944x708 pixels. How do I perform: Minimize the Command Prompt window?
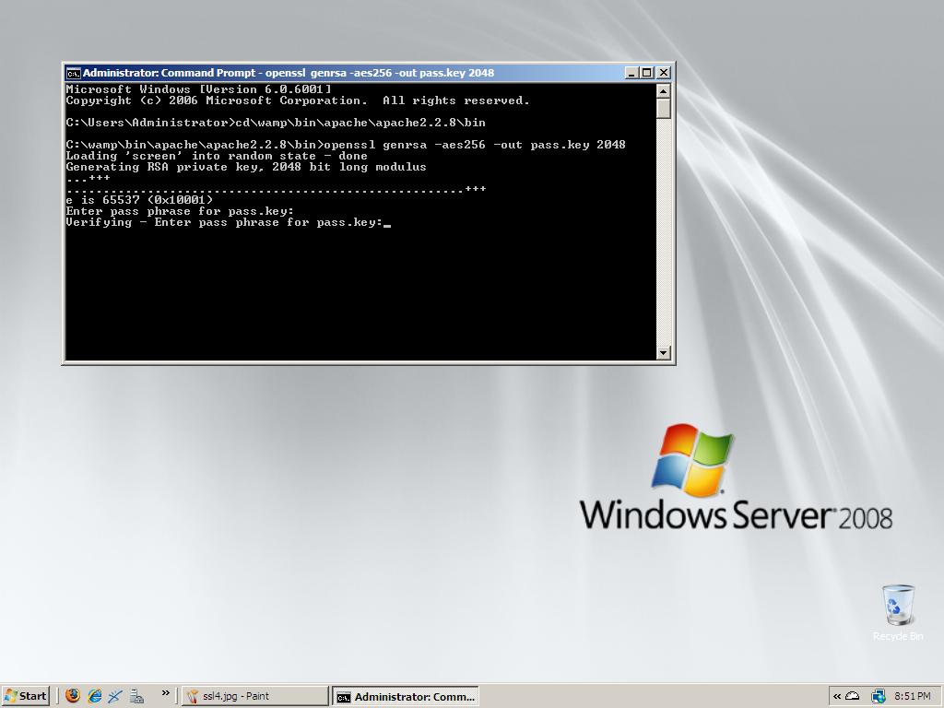click(631, 73)
